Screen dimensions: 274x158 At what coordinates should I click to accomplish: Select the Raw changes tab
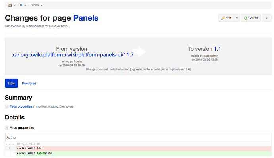[12, 83]
